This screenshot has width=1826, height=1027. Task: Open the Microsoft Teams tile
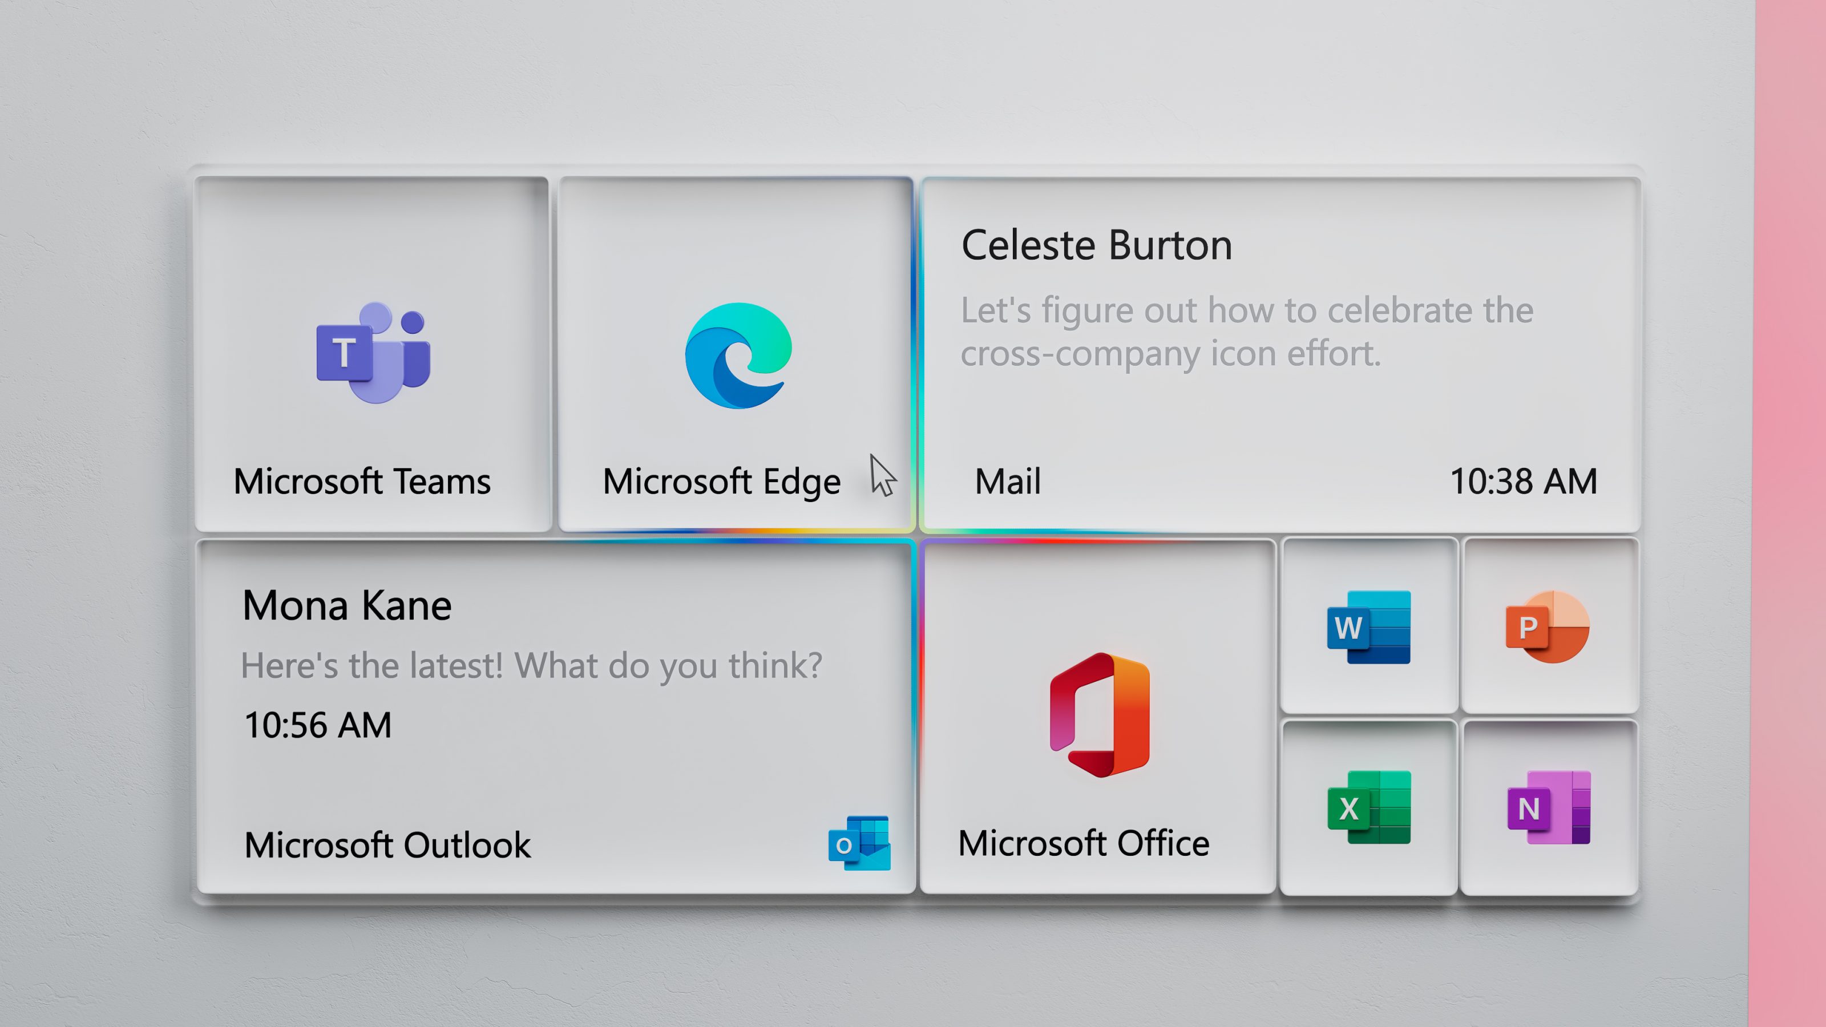click(x=372, y=347)
